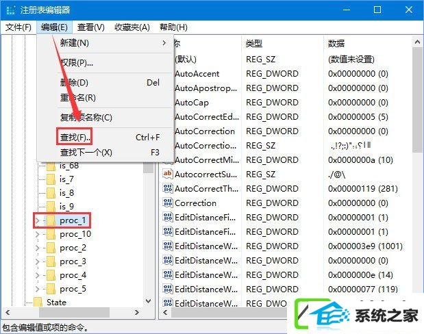
Task: Click icon of EditDistanceW... row with 0x0000000e (14)
Action: pos(167,274)
